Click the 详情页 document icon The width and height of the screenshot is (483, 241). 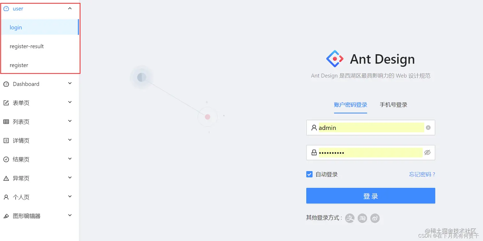(x=6, y=140)
